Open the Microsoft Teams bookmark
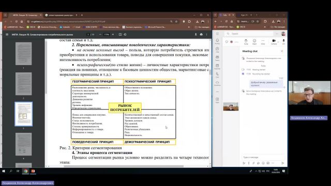The image size is (331, 186). point(155,27)
